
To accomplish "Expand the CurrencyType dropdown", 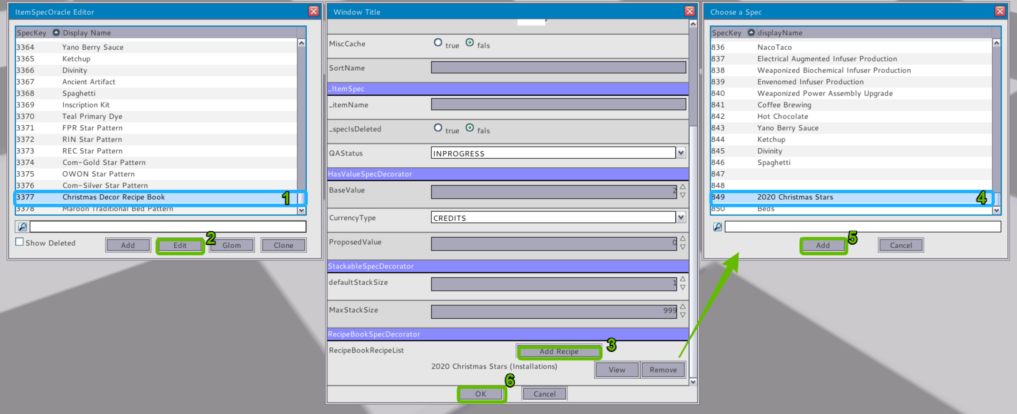I will pyautogui.click(x=681, y=217).
